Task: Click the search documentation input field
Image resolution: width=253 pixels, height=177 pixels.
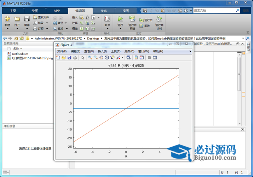Action: click(x=214, y=11)
